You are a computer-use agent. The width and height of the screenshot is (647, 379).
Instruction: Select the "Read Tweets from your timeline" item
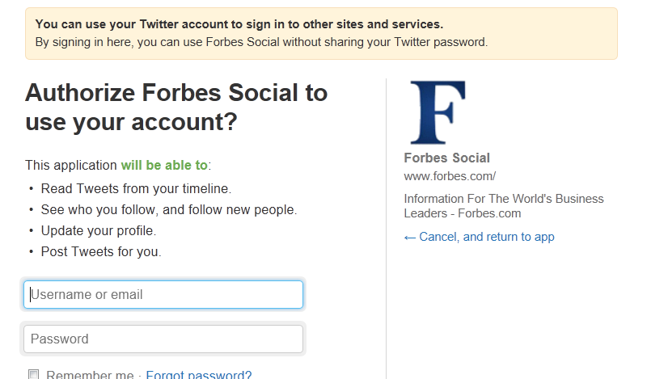click(x=136, y=188)
